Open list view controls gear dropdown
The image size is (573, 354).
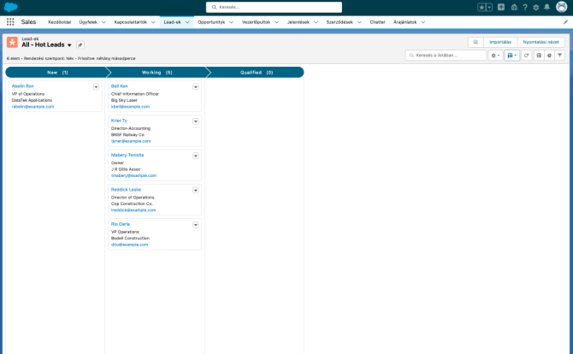(495, 55)
